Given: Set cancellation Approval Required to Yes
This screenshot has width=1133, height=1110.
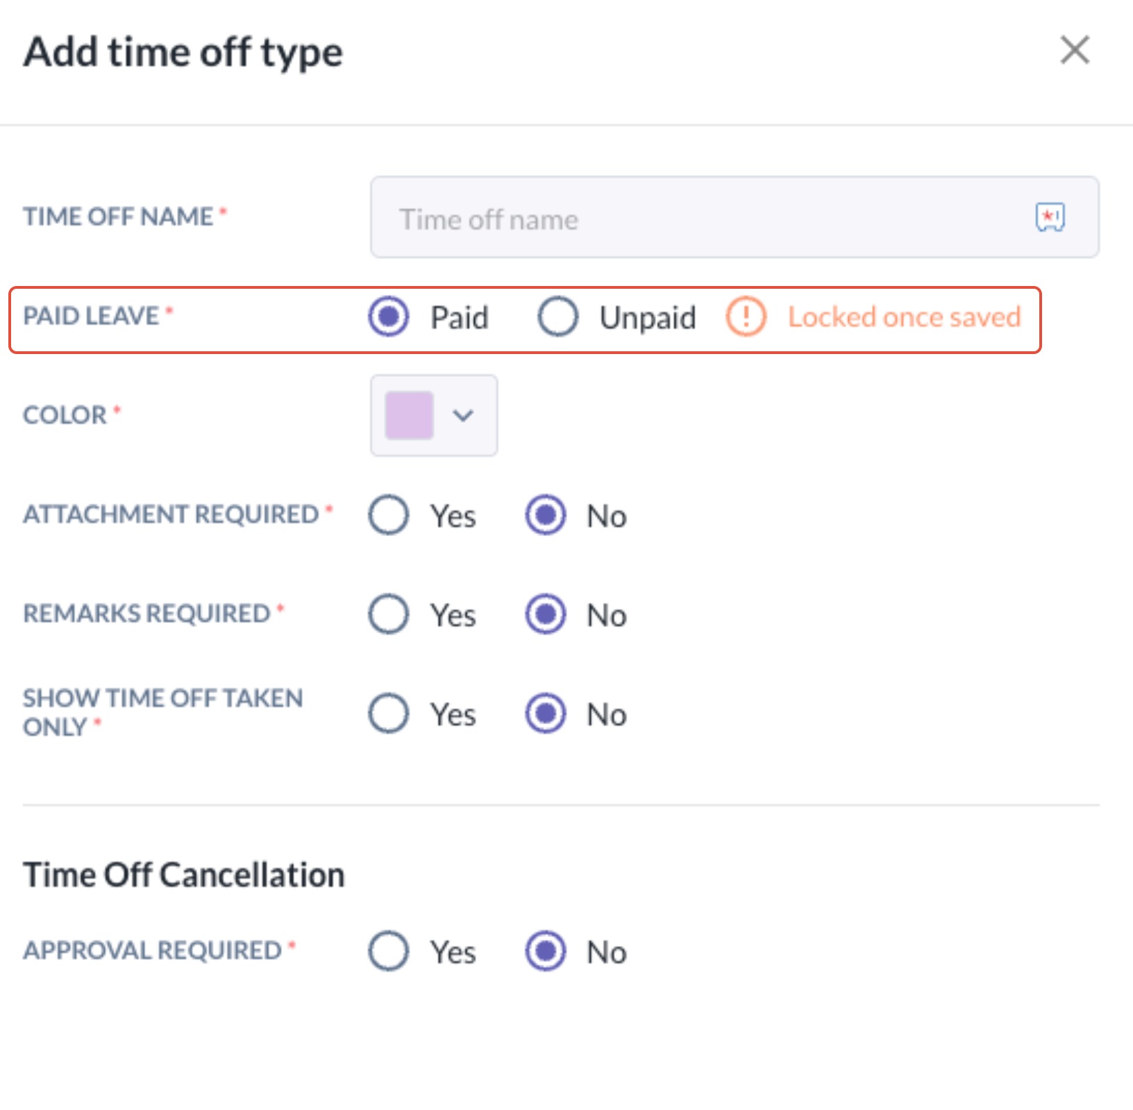Looking at the screenshot, I should tap(389, 951).
